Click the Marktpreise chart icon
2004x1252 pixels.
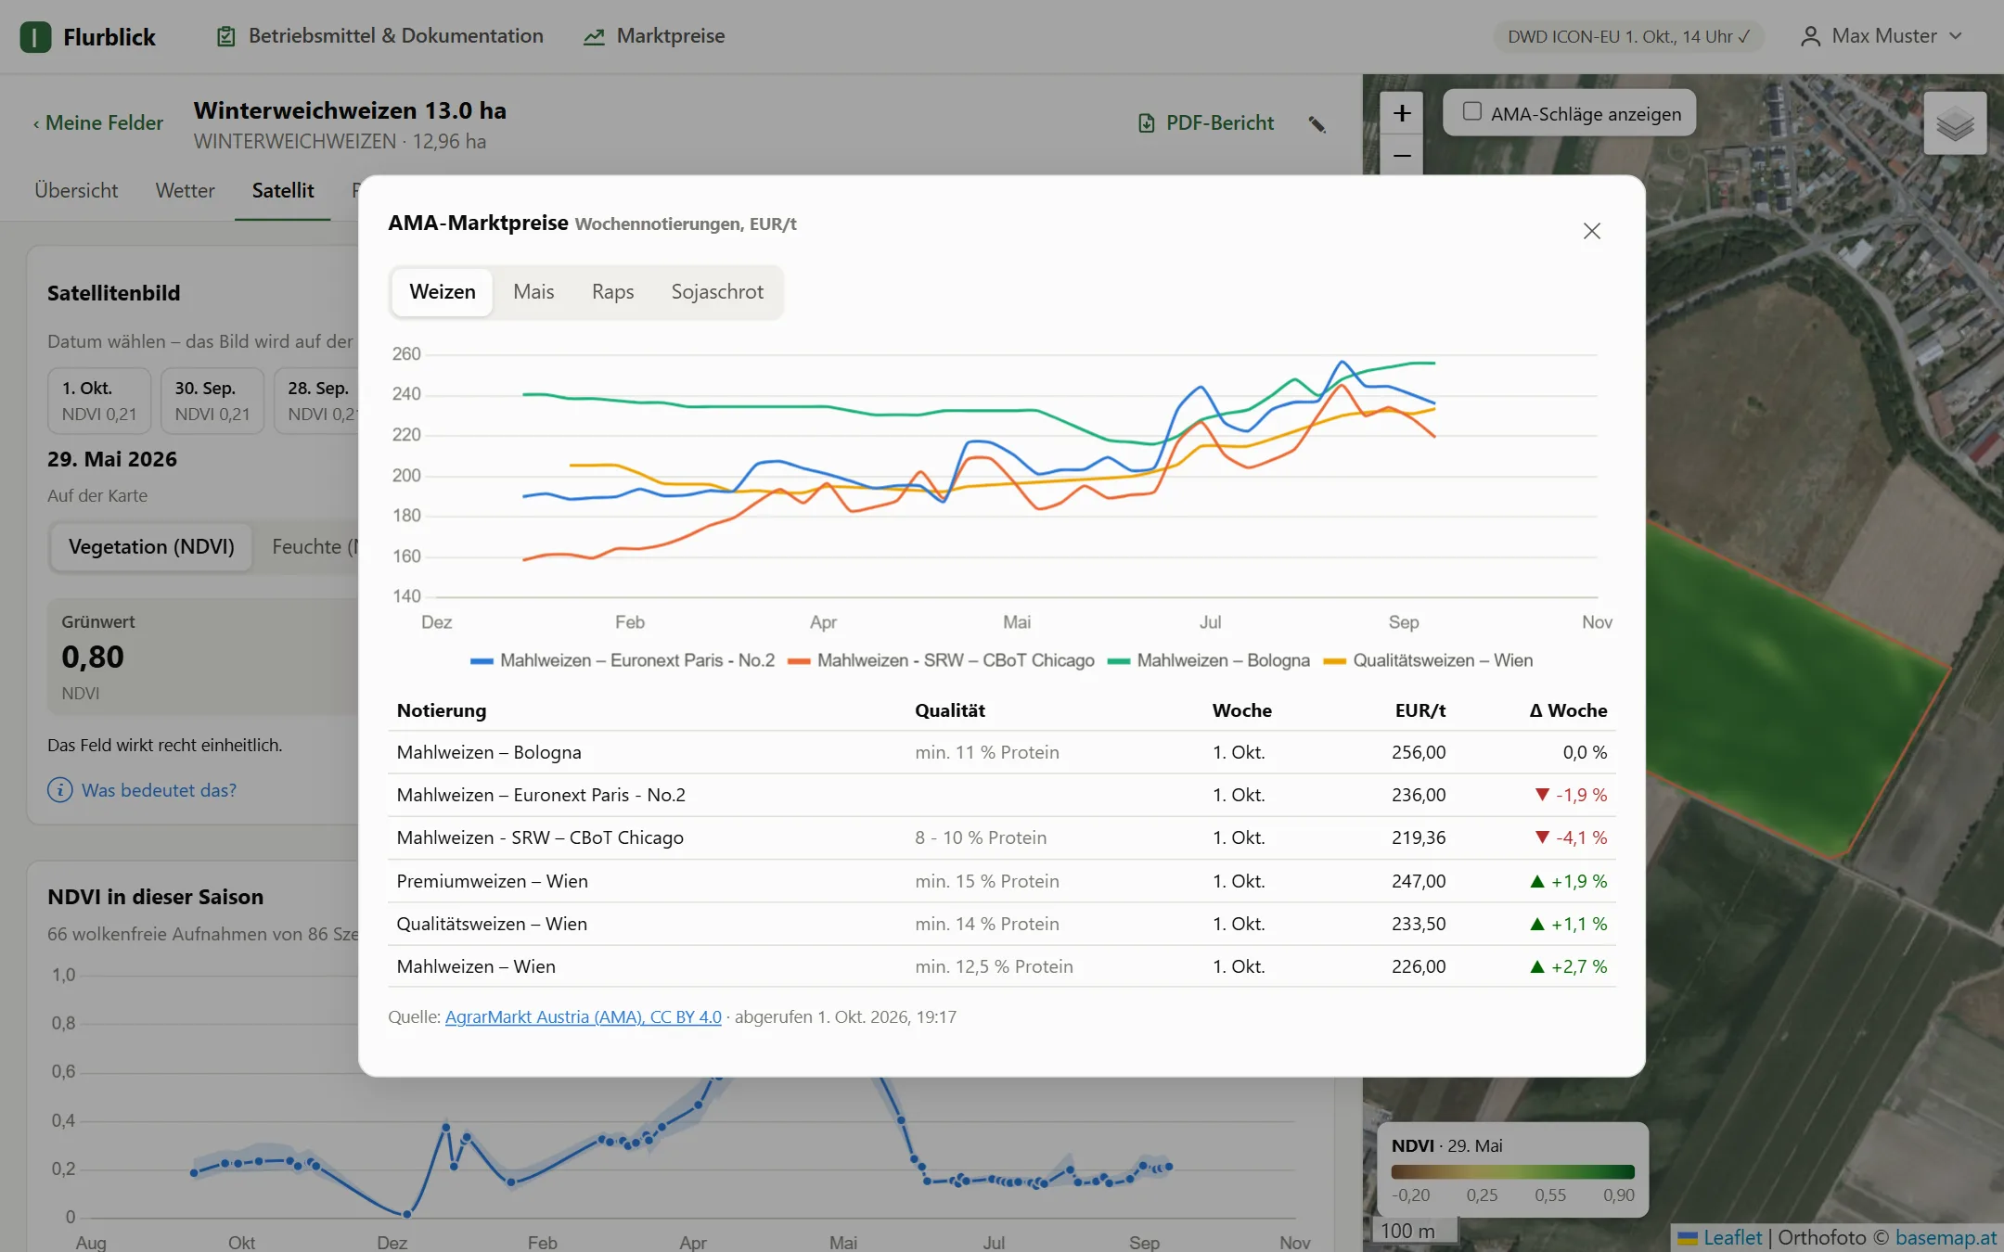(x=594, y=37)
